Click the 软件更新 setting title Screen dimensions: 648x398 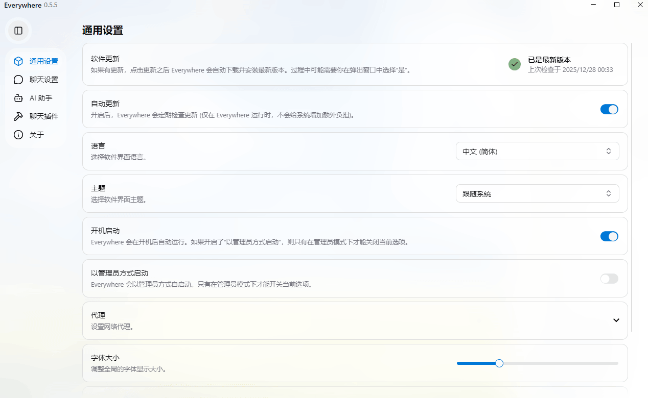105,59
